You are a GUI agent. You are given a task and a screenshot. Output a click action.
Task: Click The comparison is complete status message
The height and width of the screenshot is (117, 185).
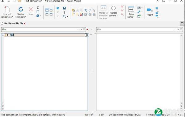pyautogui.click(x=33, y=115)
